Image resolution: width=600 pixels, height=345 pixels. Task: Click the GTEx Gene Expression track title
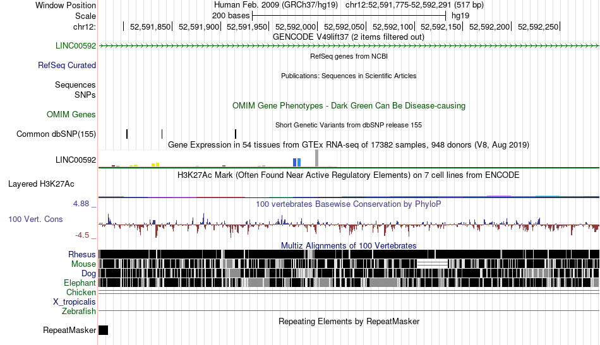(x=349, y=145)
